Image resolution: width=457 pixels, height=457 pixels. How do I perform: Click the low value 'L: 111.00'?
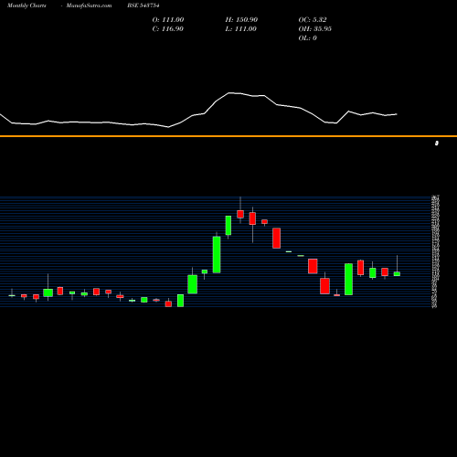[241, 29]
